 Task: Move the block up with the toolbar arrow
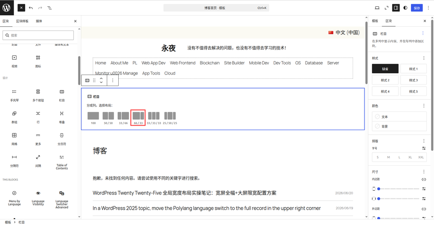(101, 78)
